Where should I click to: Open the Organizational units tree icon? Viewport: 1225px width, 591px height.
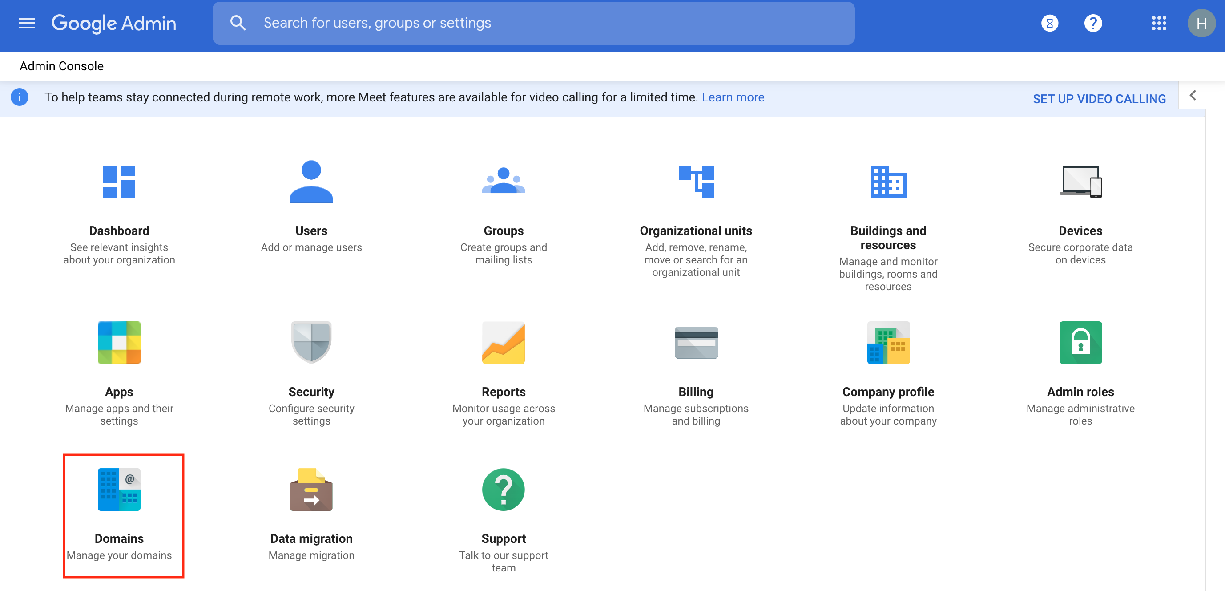tap(696, 181)
